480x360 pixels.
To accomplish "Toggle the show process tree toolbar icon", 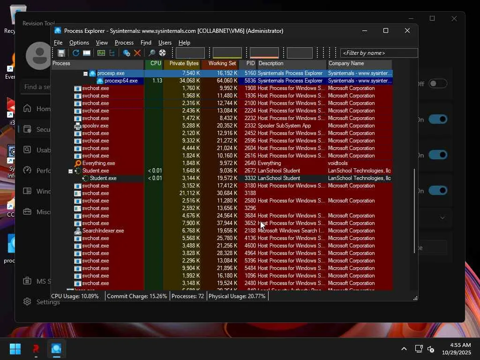I will (x=112, y=53).
